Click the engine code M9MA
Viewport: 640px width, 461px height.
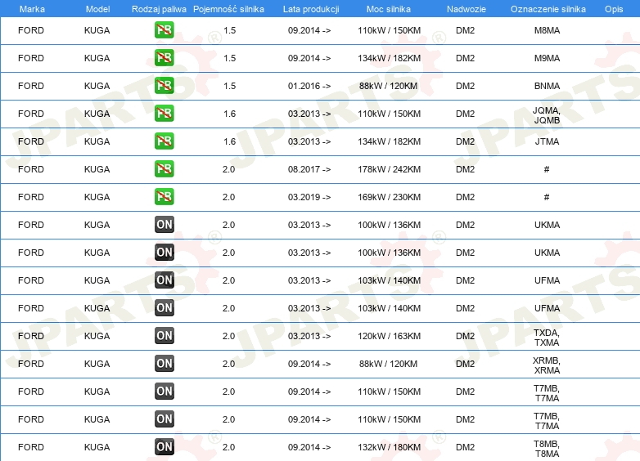coord(547,58)
